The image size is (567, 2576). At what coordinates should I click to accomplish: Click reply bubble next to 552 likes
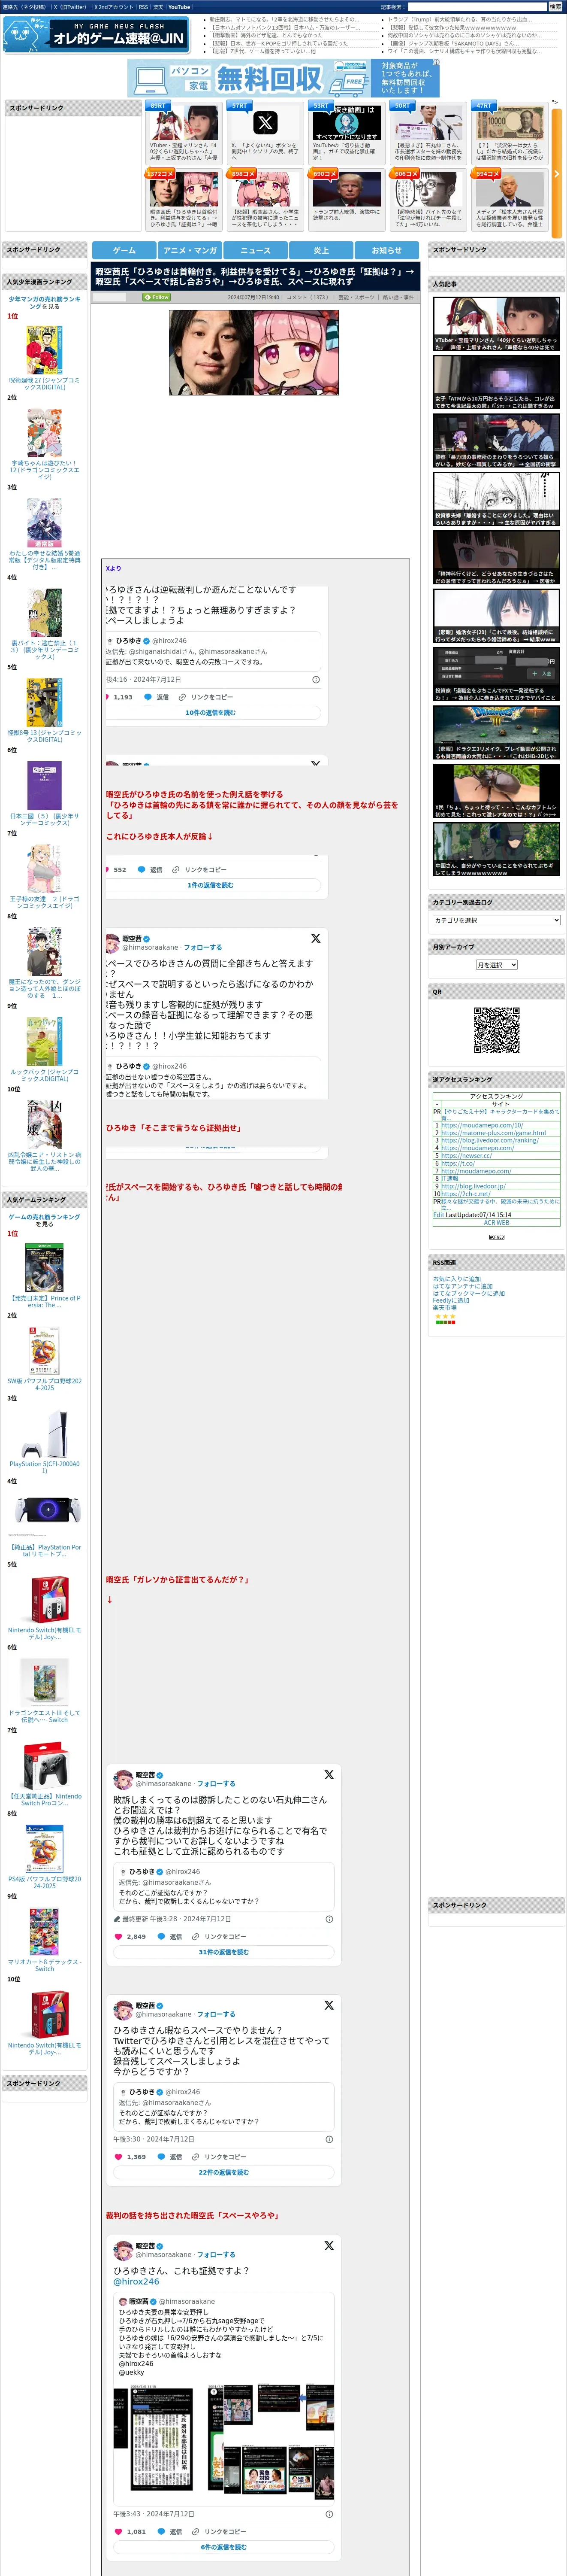coord(142,870)
